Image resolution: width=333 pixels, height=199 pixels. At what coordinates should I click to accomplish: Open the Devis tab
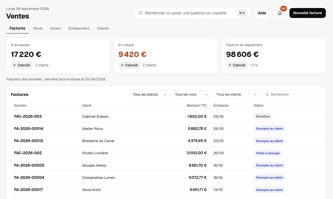tap(38, 28)
